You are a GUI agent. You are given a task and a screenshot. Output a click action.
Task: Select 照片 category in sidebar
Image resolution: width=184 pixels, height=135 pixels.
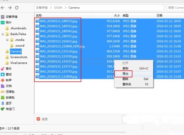click(x=6, y=22)
